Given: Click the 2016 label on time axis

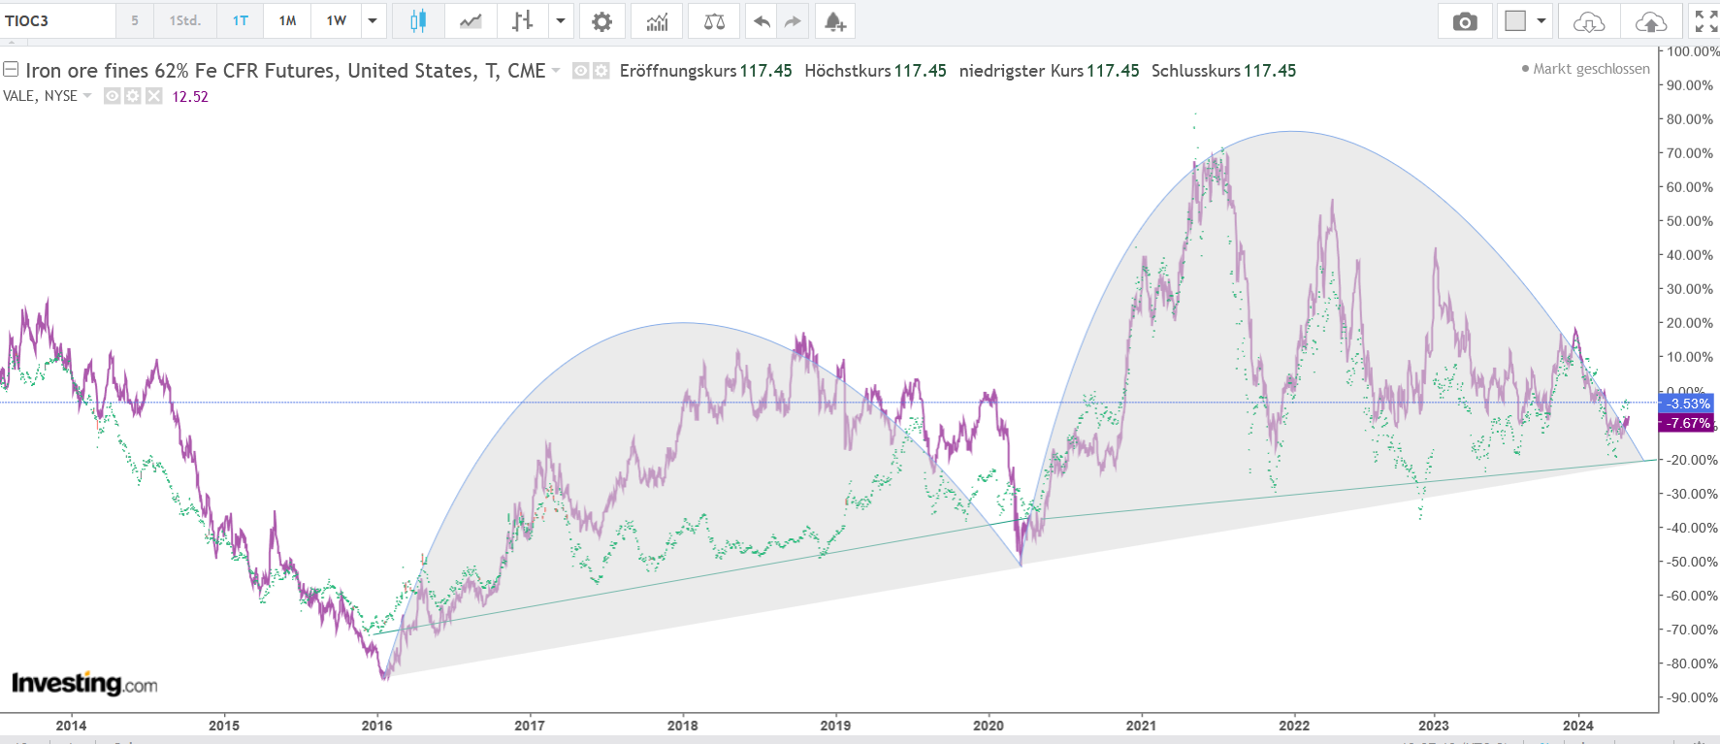Looking at the screenshot, I should click(x=377, y=726).
